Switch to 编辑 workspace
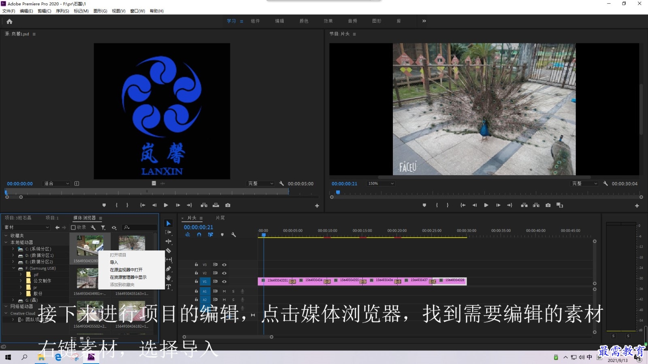This screenshot has width=648, height=364. (279, 21)
